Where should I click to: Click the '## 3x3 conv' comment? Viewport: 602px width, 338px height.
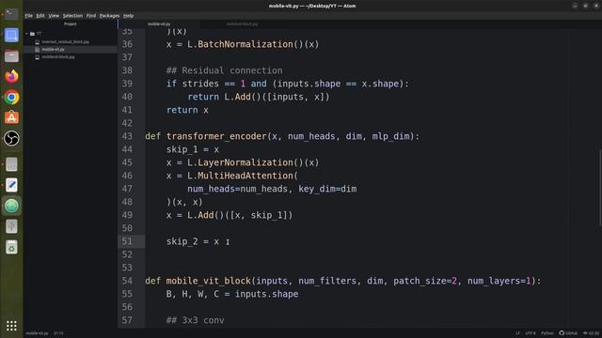[x=195, y=320]
